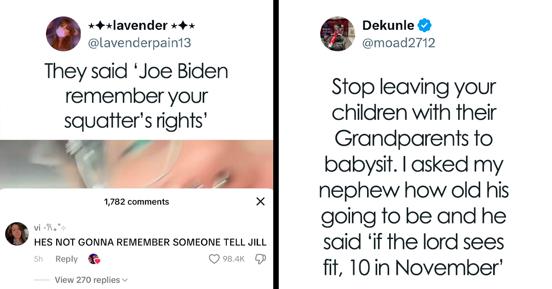Open lavender's profile picture
The height and width of the screenshot is (289, 552).
(64, 34)
